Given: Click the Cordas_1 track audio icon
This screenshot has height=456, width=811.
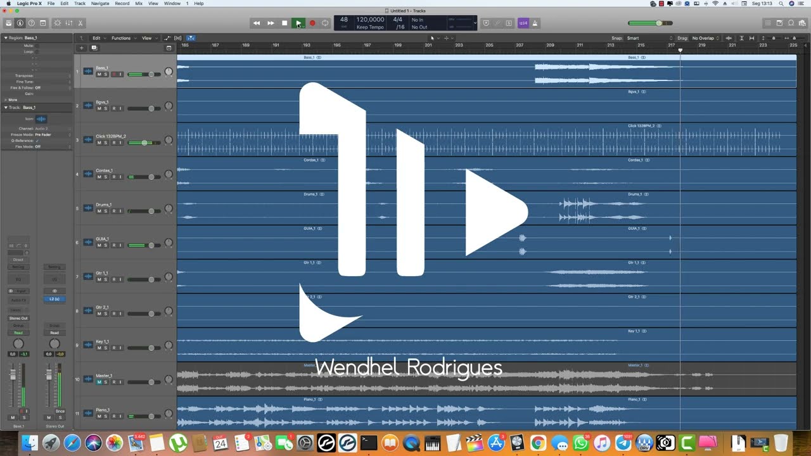Looking at the screenshot, I should coord(88,174).
